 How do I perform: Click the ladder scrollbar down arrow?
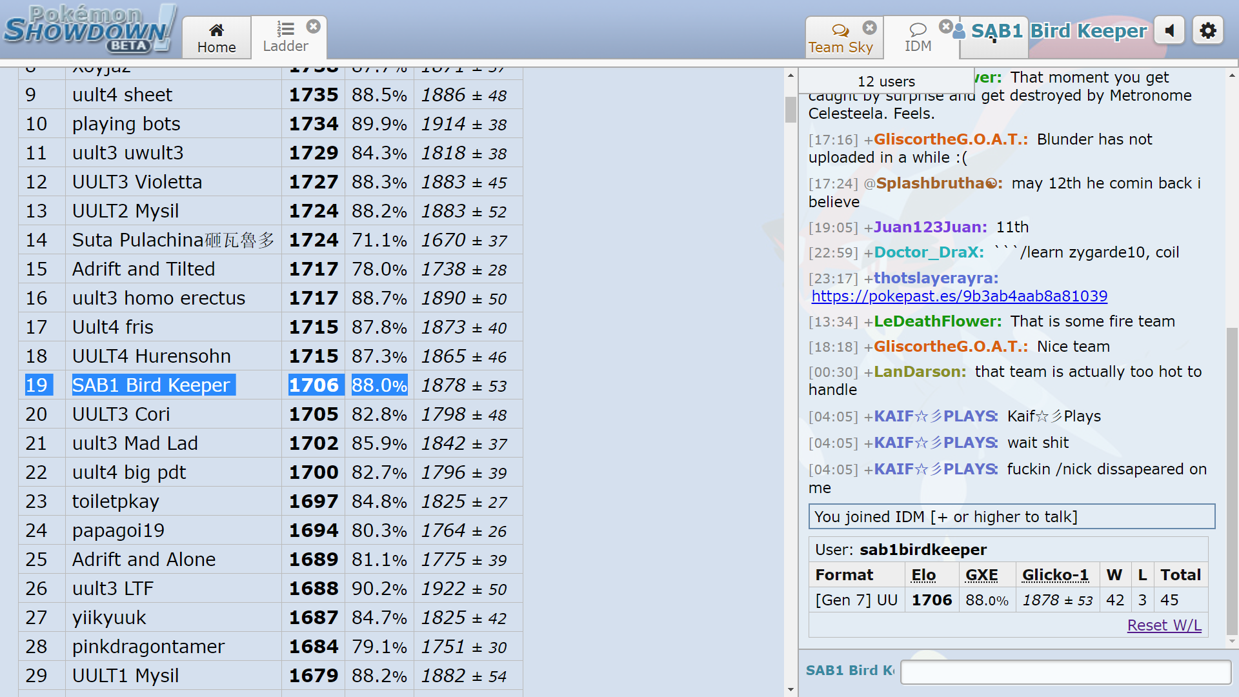791,689
